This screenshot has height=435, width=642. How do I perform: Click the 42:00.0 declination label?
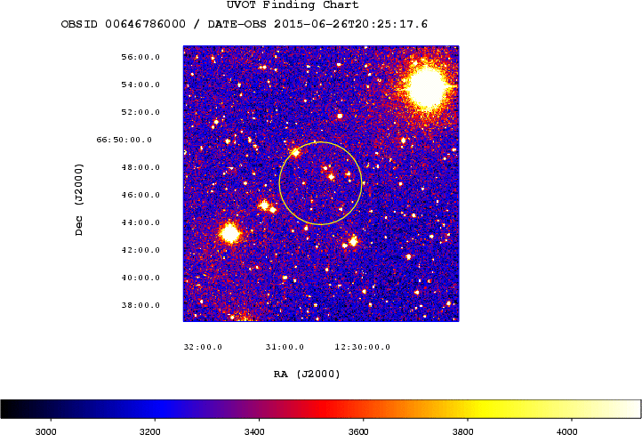(x=140, y=250)
